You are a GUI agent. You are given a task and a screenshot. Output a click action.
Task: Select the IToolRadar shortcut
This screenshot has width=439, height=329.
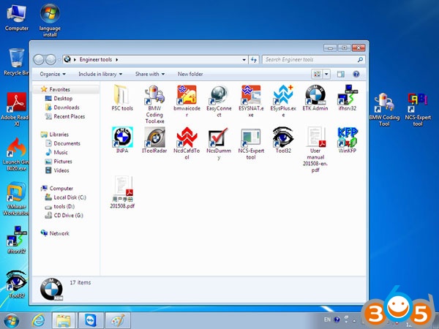154,140
